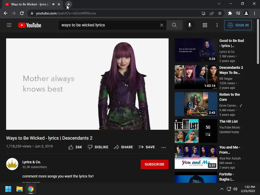Open Descendants 2 Ways To Be title
The height and width of the screenshot is (195, 260).
point(231,70)
